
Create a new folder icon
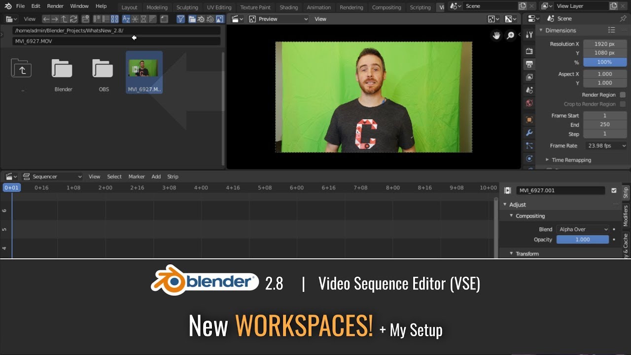coord(85,19)
